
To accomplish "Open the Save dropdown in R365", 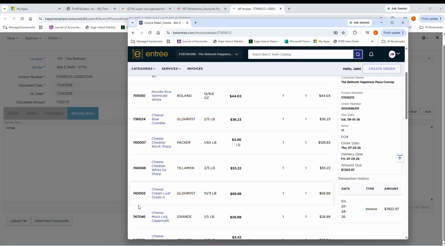I will 13,38.
